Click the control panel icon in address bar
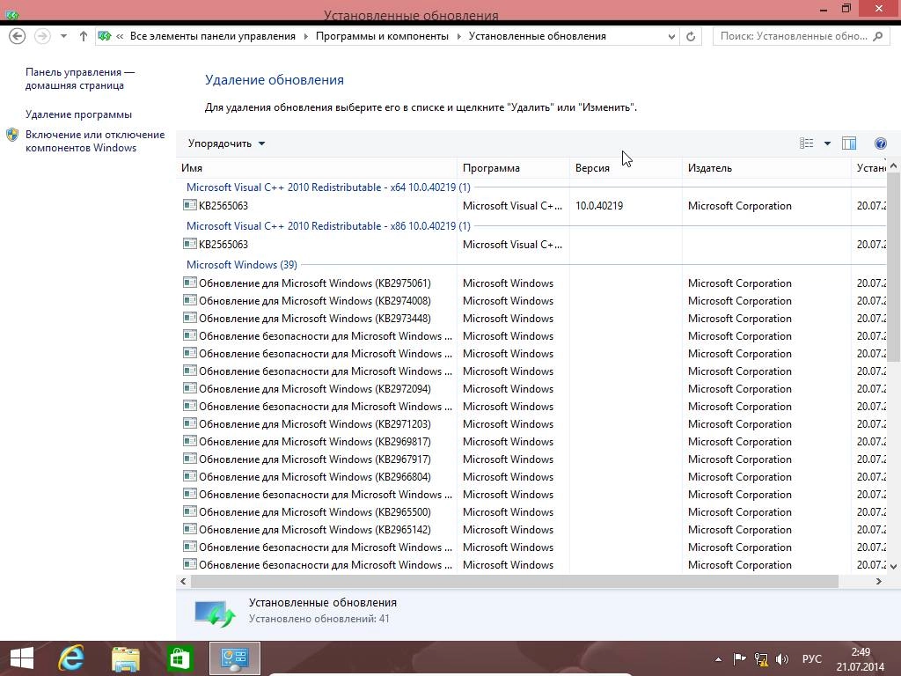 pos(104,36)
